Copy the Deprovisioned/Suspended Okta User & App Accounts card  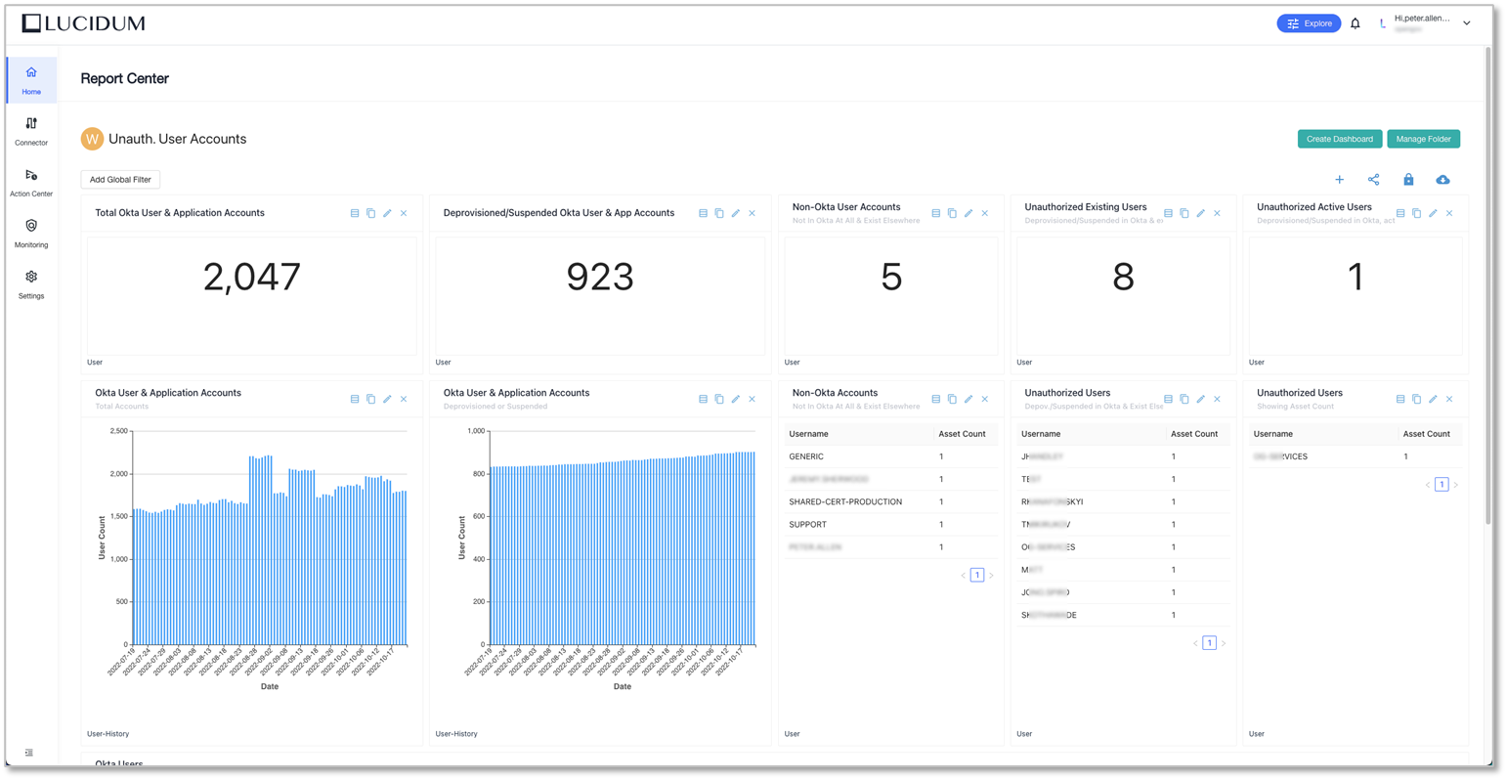719,213
